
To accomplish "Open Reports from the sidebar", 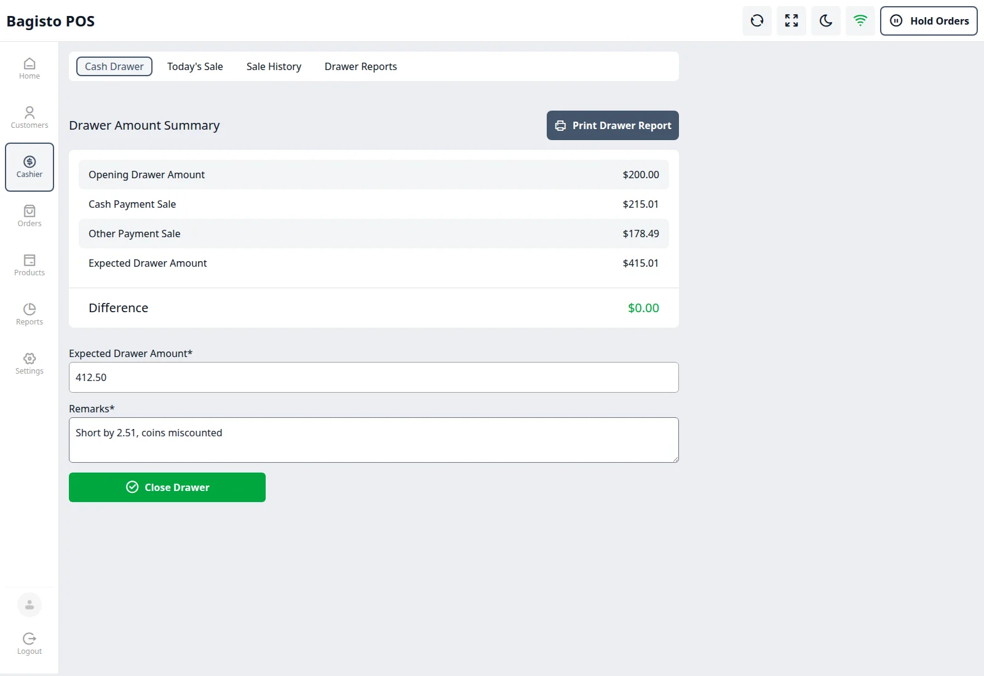I will click(x=30, y=315).
